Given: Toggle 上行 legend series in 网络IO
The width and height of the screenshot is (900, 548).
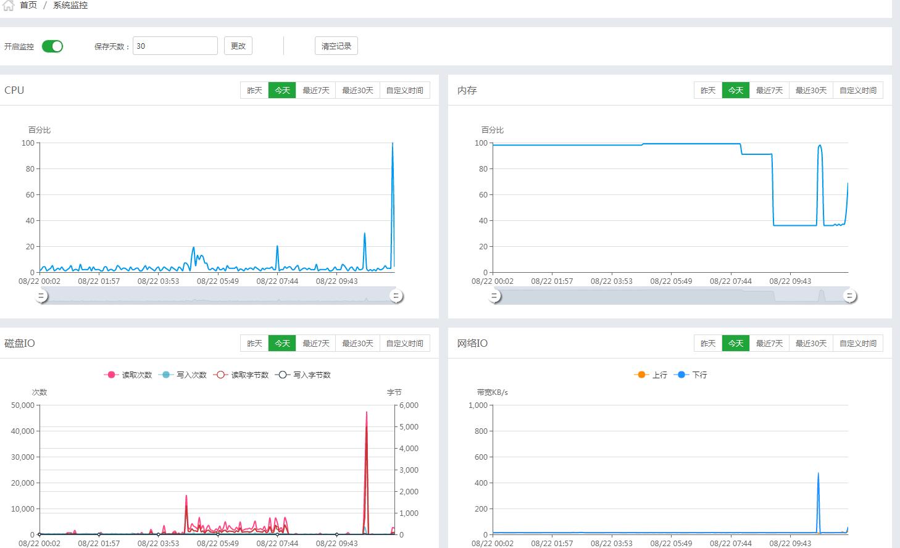Looking at the screenshot, I should click(x=651, y=375).
